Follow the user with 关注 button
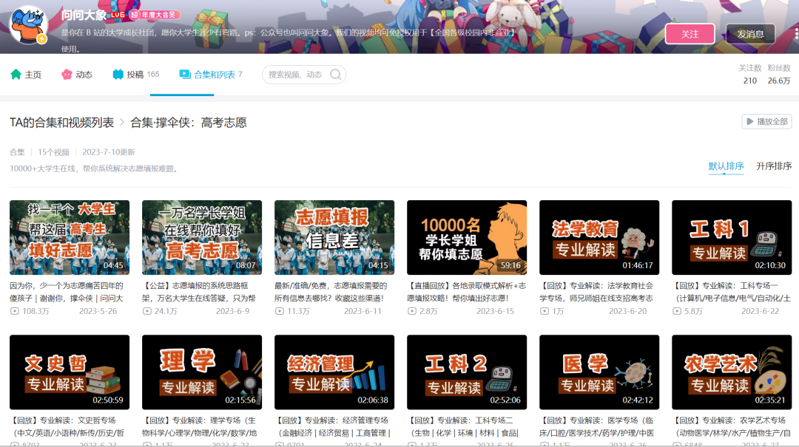Image resolution: width=799 pixels, height=447 pixels. [x=690, y=33]
